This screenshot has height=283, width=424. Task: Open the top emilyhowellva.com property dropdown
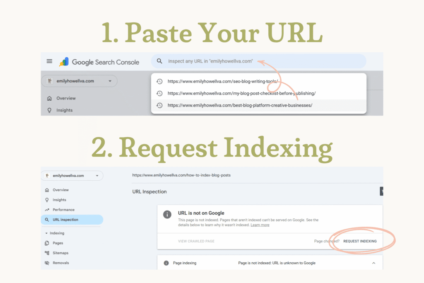pos(79,81)
